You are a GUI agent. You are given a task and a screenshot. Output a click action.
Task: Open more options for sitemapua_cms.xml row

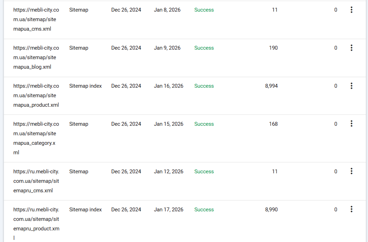tap(351, 10)
